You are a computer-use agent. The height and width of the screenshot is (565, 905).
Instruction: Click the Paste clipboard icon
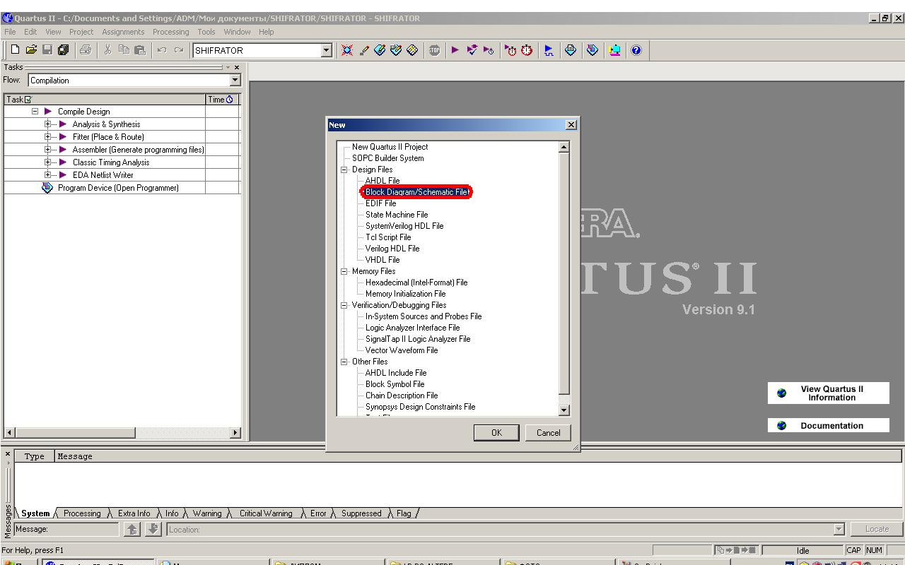[x=139, y=50]
